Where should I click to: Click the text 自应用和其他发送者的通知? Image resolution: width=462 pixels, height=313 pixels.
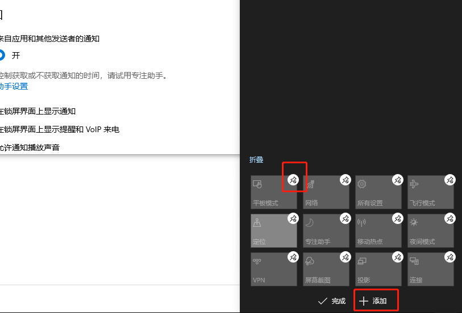52,39
